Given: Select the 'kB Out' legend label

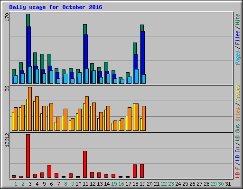Looking at the screenshot, I should click(237, 133).
